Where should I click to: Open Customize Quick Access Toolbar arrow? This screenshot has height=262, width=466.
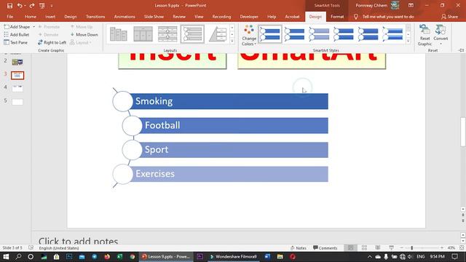pos(52,6)
